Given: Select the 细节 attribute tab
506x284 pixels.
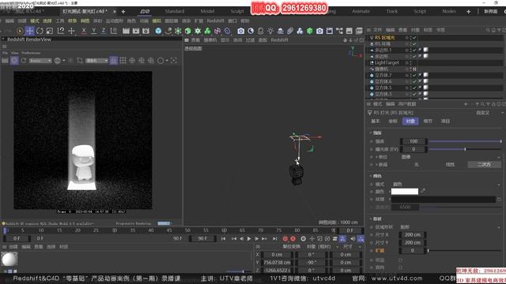Looking at the screenshot, I should pos(428,121).
